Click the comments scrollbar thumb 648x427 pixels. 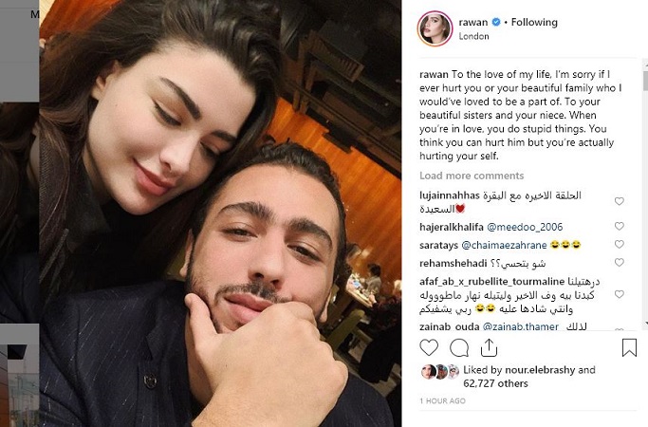(x=645, y=81)
